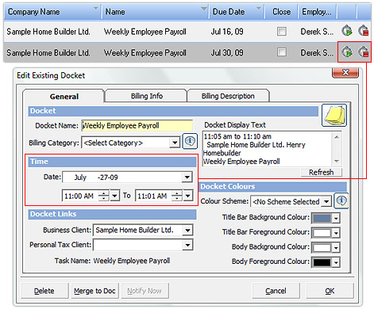Select the Jul 30, 09 due date cell
The width and height of the screenshot is (374, 309).
(x=227, y=52)
